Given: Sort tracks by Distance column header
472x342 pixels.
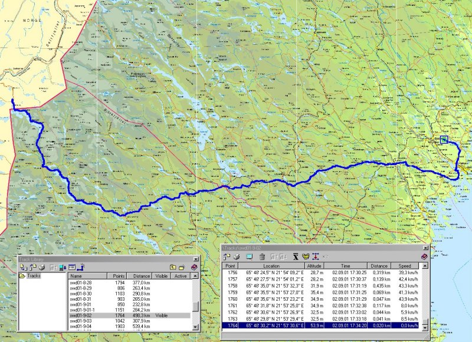Looking at the screenshot, I should pos(140,275).
